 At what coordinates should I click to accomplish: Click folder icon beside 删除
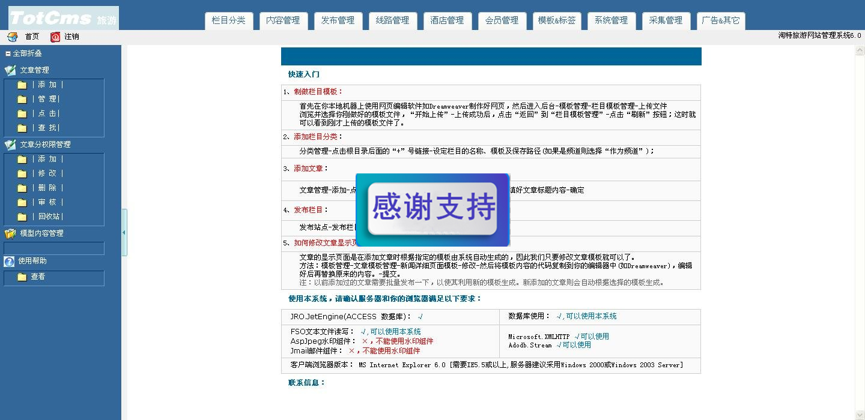click(x=22, y=188)
